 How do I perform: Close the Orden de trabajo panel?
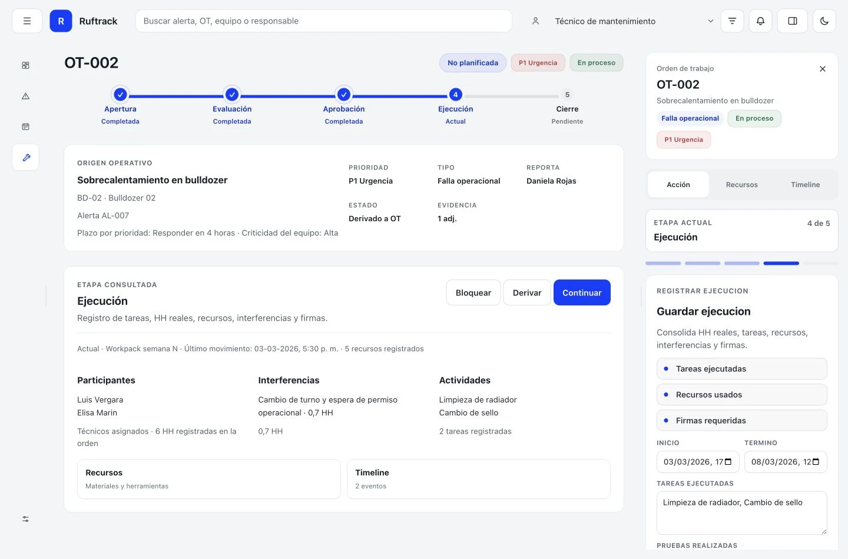(823, 69)
